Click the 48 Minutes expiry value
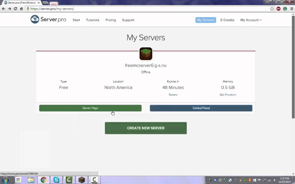 (173, 87)
